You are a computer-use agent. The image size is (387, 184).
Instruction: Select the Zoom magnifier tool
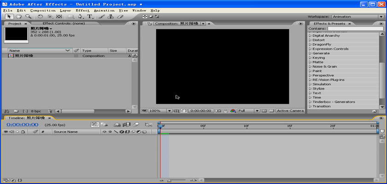[x=28, y=17]
